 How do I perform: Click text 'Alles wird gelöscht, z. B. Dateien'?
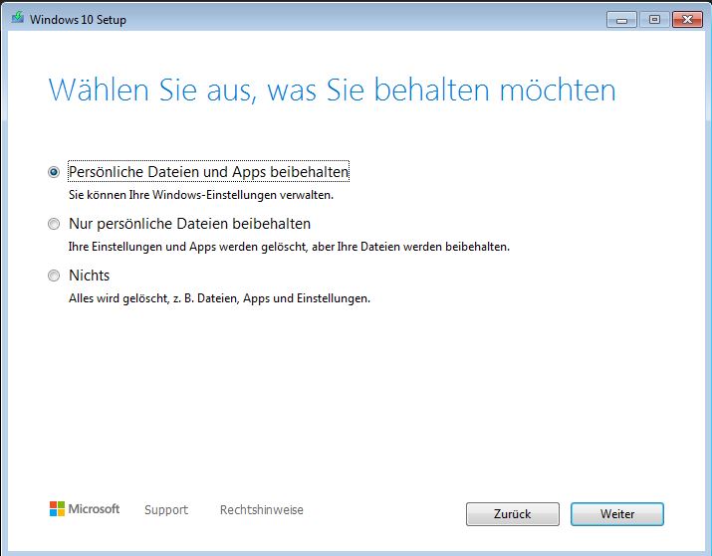click(x=153, y=298)
